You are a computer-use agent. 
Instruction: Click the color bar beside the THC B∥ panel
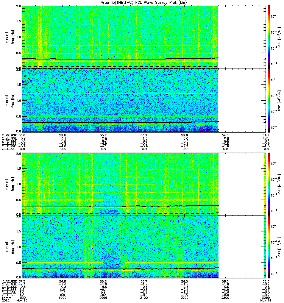pyautogui.click(x=269, y=246)
